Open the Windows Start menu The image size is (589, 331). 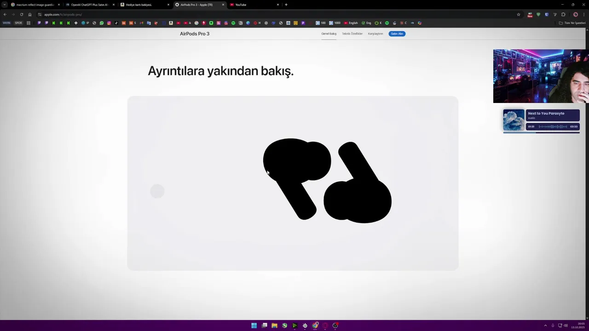pos(254,325)
